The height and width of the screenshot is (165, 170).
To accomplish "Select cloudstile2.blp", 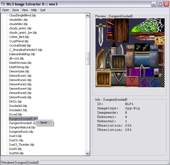I will (x=18, y=24).
